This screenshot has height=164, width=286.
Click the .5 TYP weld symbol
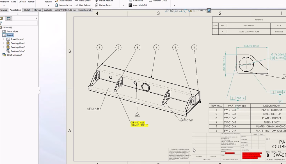(x=186, y=120)
